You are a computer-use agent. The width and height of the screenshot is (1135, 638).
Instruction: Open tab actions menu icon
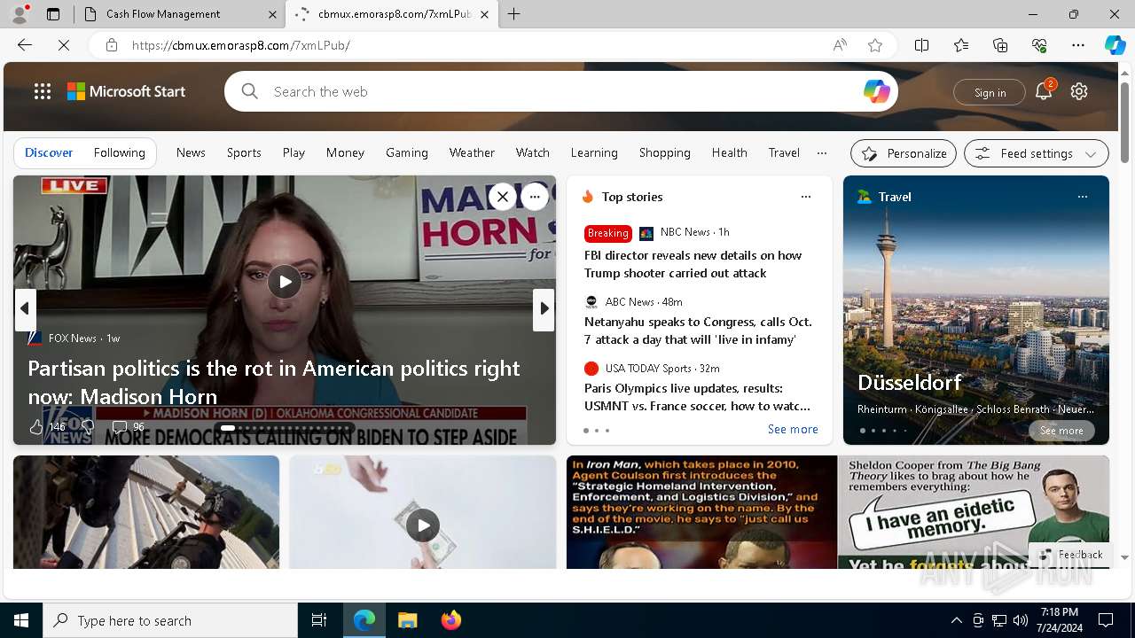(52, 14)
